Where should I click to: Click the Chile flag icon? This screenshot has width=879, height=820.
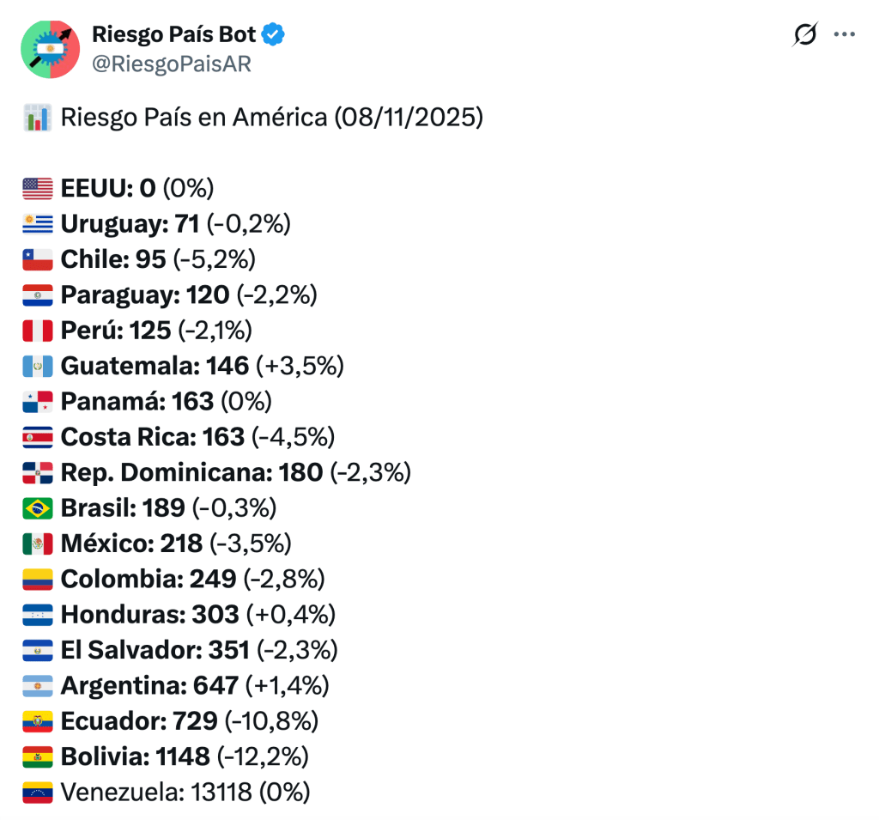coord(37,259)
